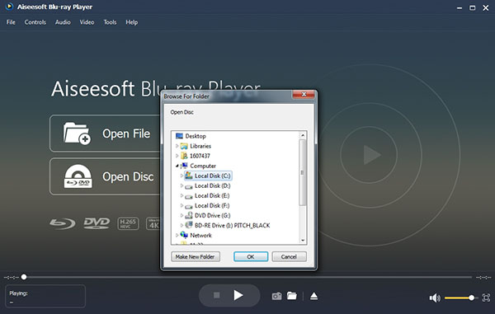Click the folder tree scrollbar thumb
The width and height of the screenshot is (495, 314).
pos(303,172)
